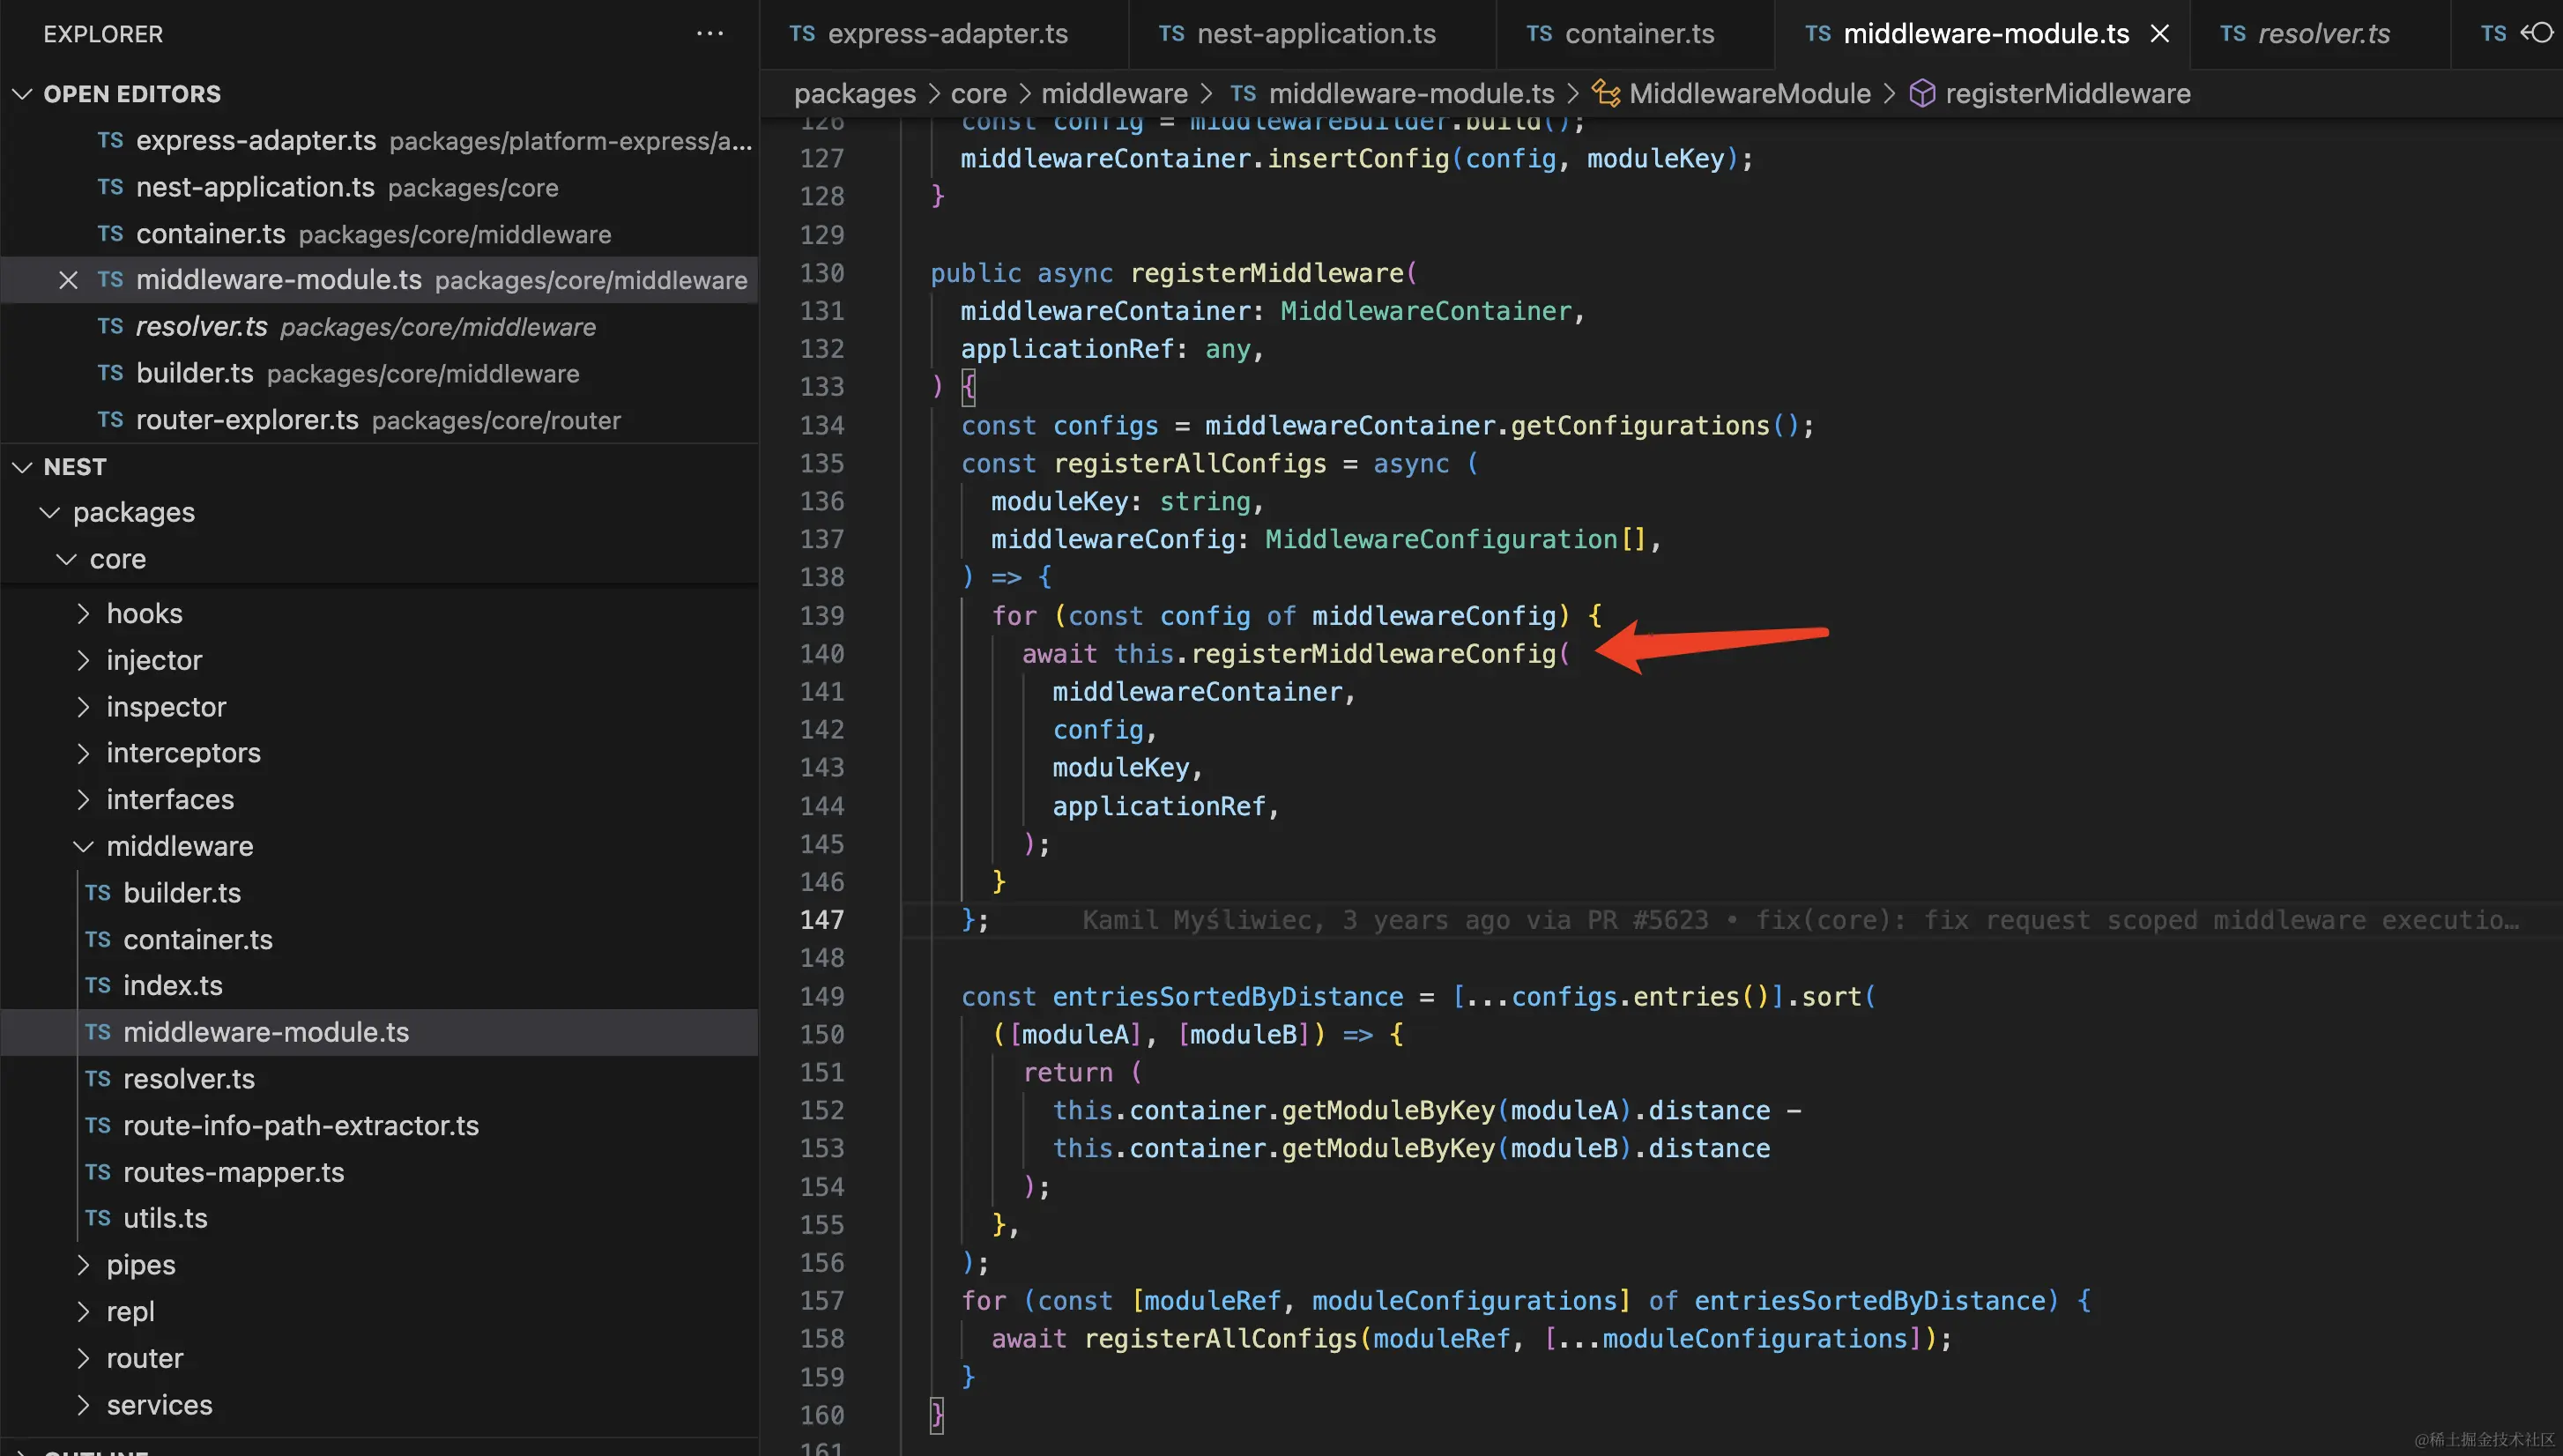The height and width of the screenshot is (1456, 2563).
Task: Click line number 147 in gutter
Action: click(x=822, y=920)
